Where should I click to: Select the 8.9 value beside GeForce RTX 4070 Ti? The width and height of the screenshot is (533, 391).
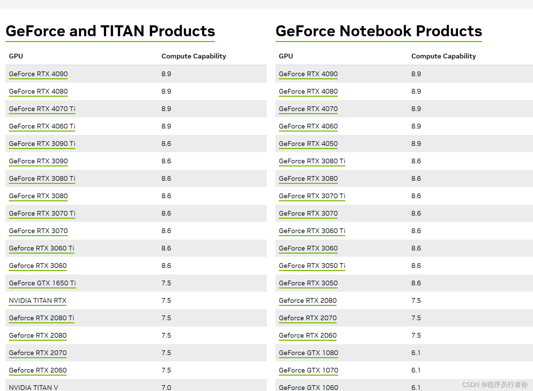(166, 109)
